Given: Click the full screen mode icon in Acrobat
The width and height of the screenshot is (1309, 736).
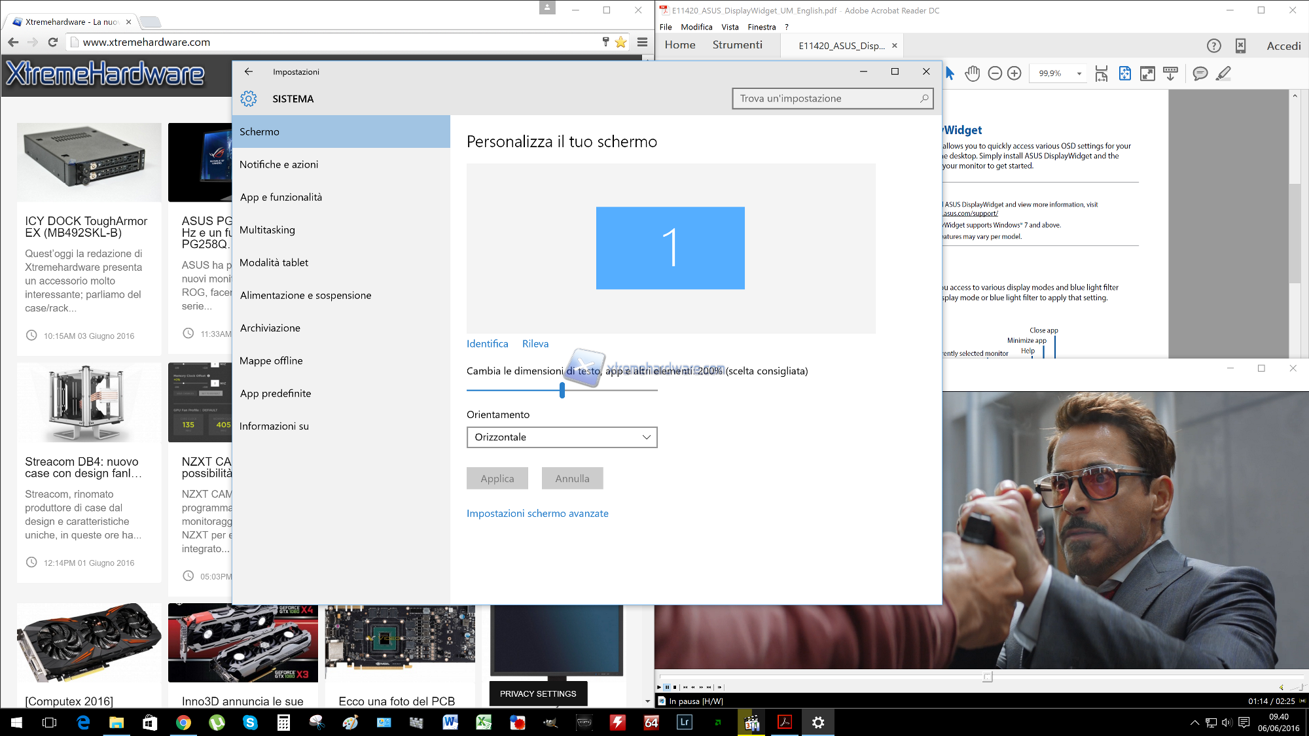Looking at the screenshot, I should pyautogui.click(x=1147, y=73).
